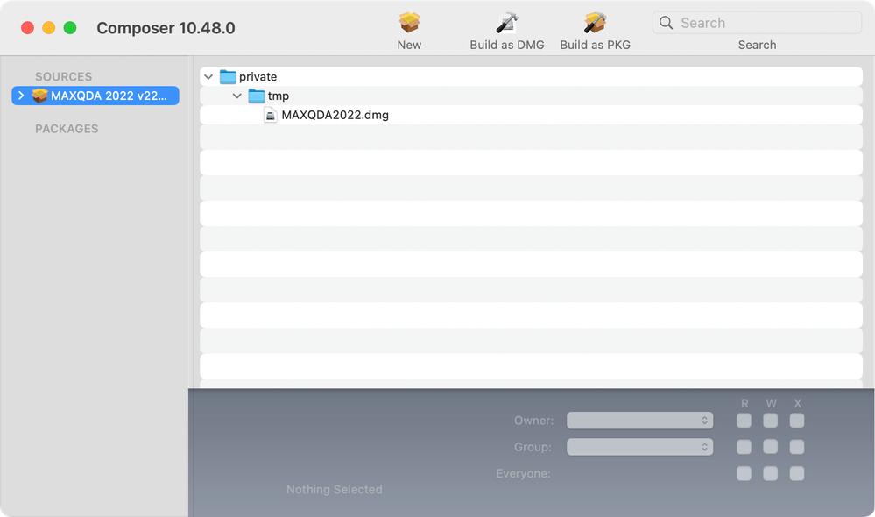Collapse the private folder
The width and height of the screenshot is (875, 517).
point(208,76)
